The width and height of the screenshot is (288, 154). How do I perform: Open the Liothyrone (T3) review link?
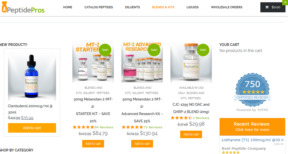click(x=252, y=140)
